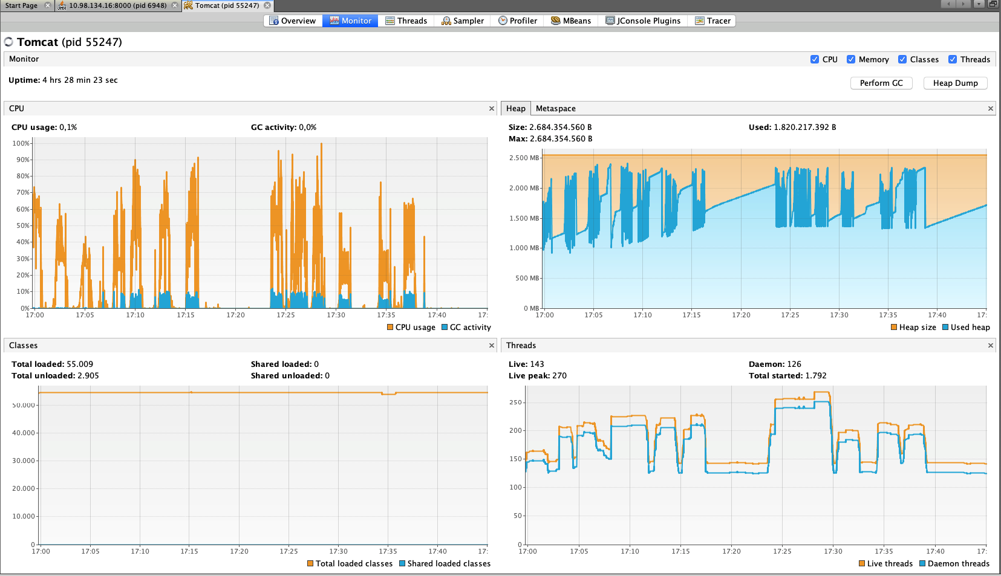Switch to the Metaspace tab
This screenshot has height=576, width=1001.
point(556,109)
